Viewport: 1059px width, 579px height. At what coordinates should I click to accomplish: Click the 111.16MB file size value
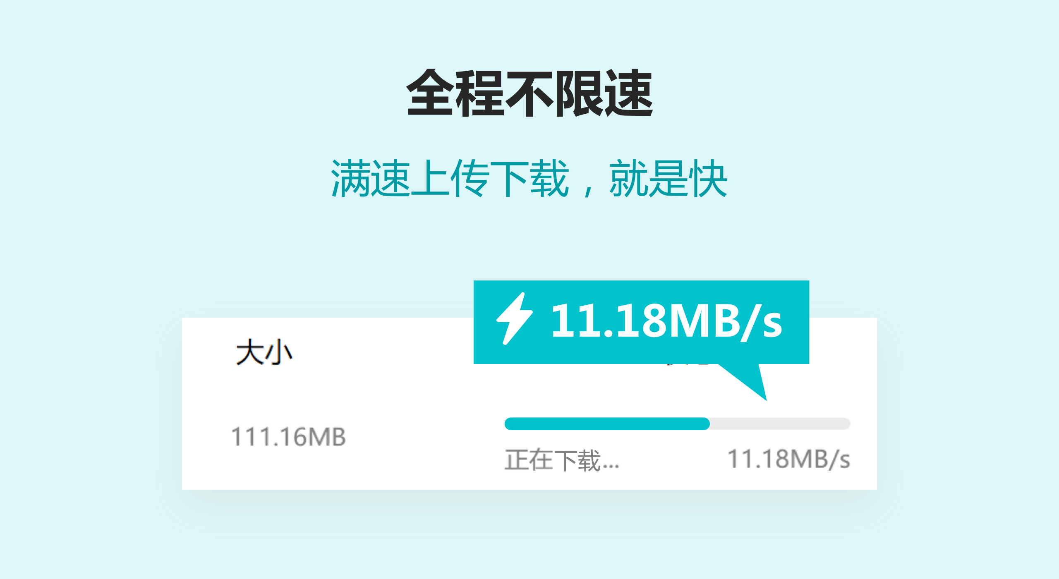tap(288, 437)
